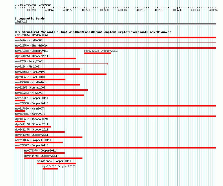Open nsv819243 (Kim2009) variant

click(29, 93)
